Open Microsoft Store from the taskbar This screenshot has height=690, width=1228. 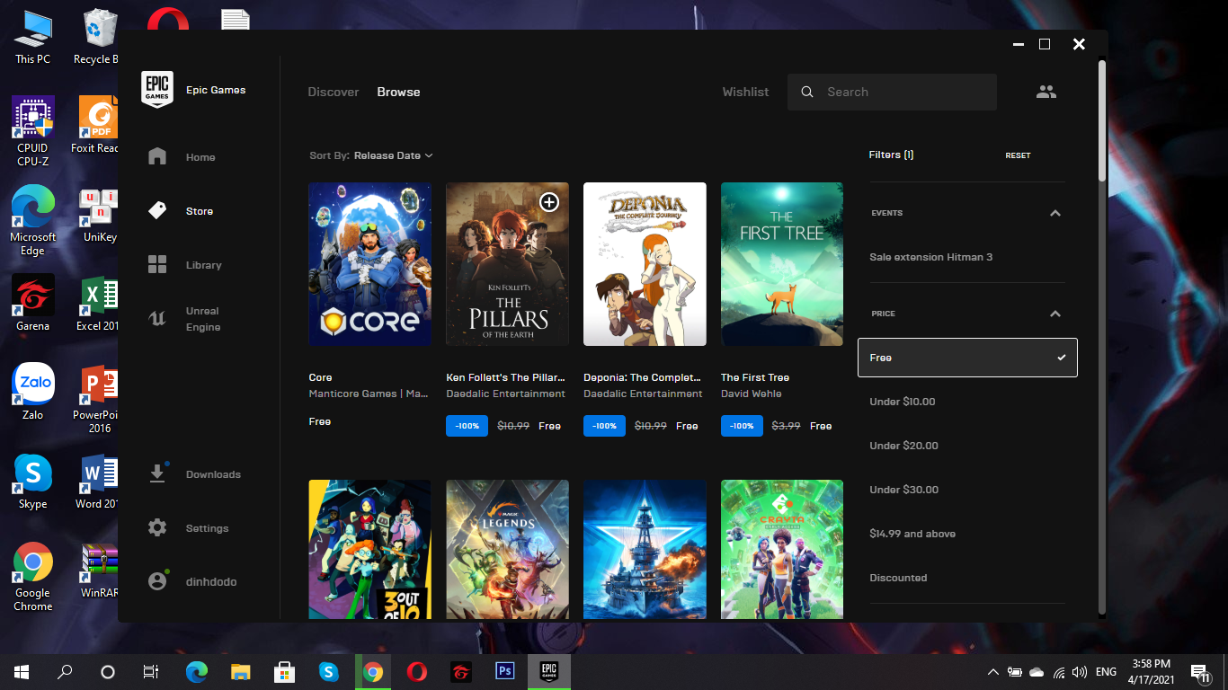tap(284, 671)
